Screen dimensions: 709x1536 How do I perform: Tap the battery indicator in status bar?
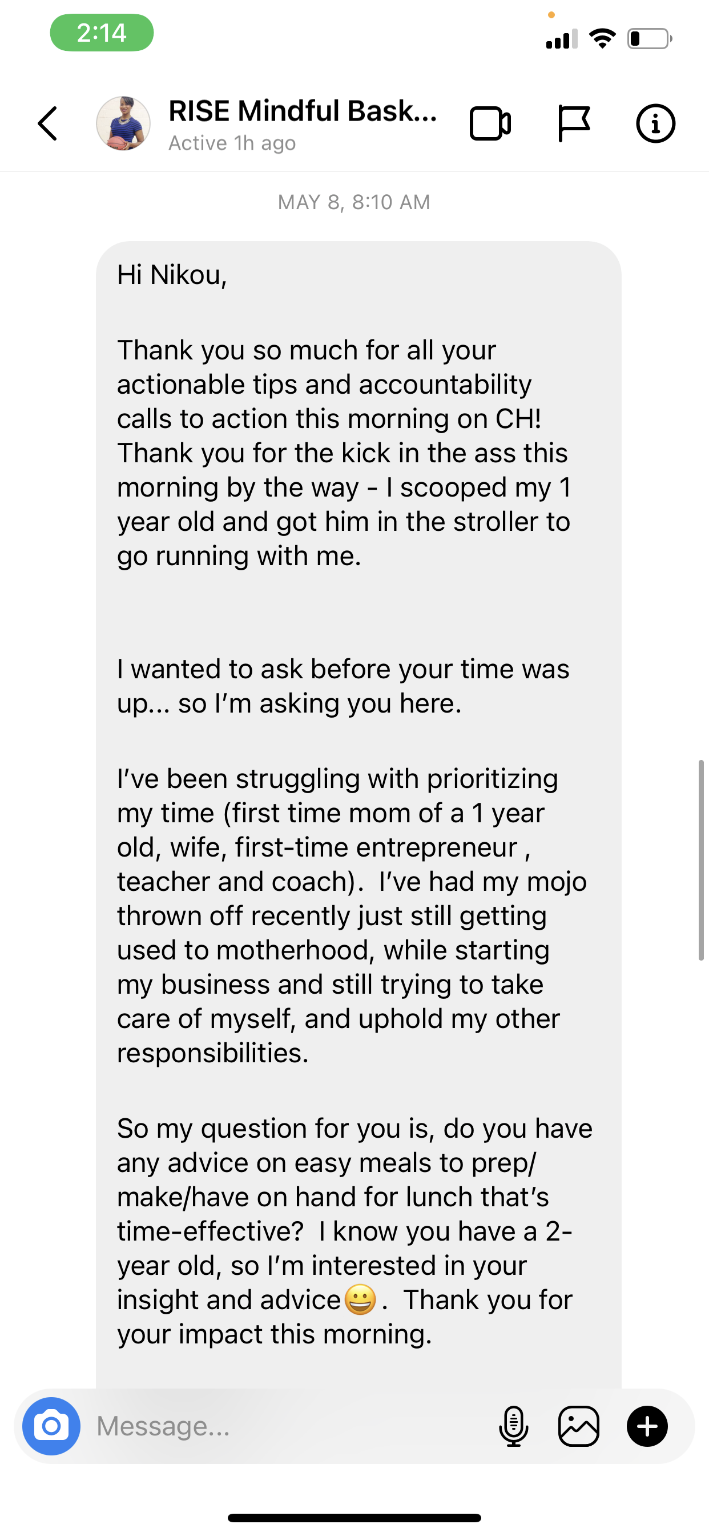click(x=649, y=39)
